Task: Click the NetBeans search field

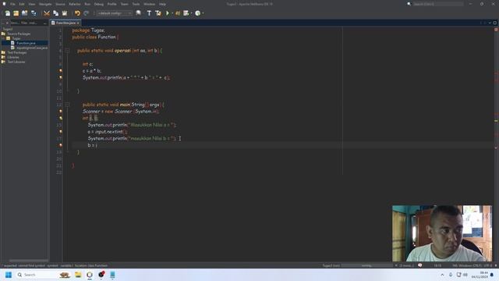Action: tap(438, 4)
